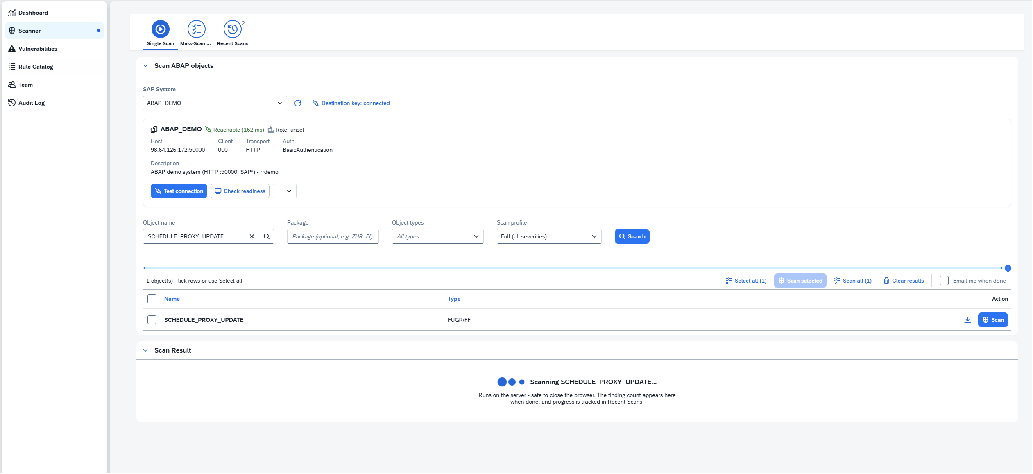The height and width of the screenshot is (474, 1033).
Task: Click the Package input field
Action: [333, 236]
